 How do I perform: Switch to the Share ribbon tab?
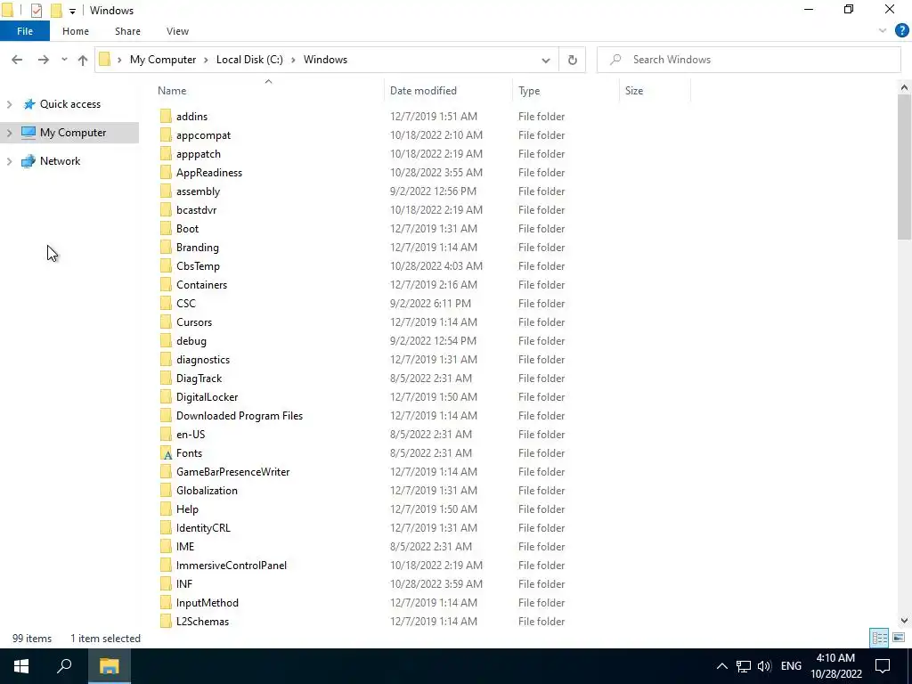click(x=127, y=31)
